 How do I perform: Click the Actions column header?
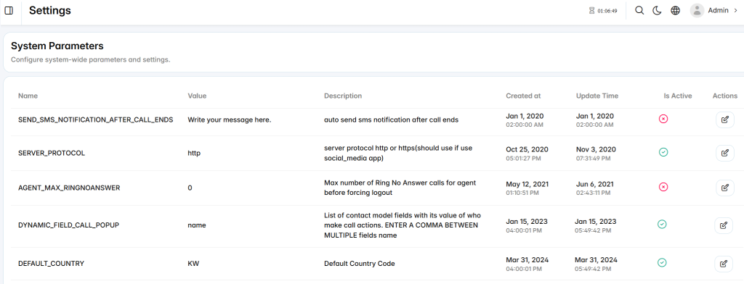724,96
